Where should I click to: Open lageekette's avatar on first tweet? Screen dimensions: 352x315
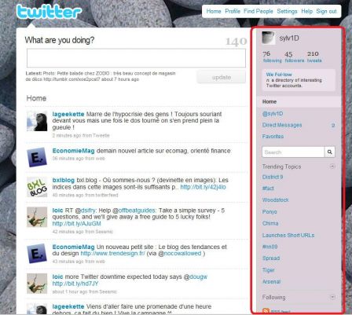coord(37,121)
